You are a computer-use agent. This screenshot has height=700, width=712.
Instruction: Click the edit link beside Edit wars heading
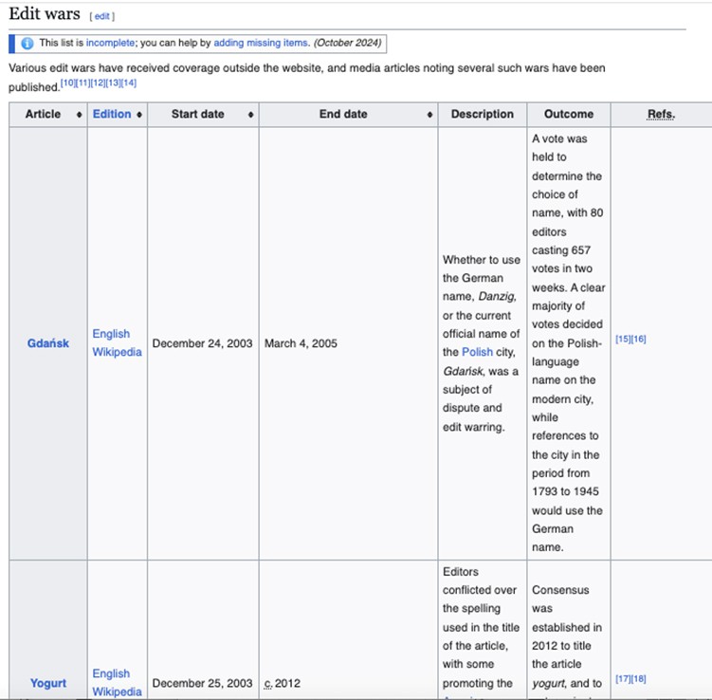pyautogui.click(x=102, y=16)
